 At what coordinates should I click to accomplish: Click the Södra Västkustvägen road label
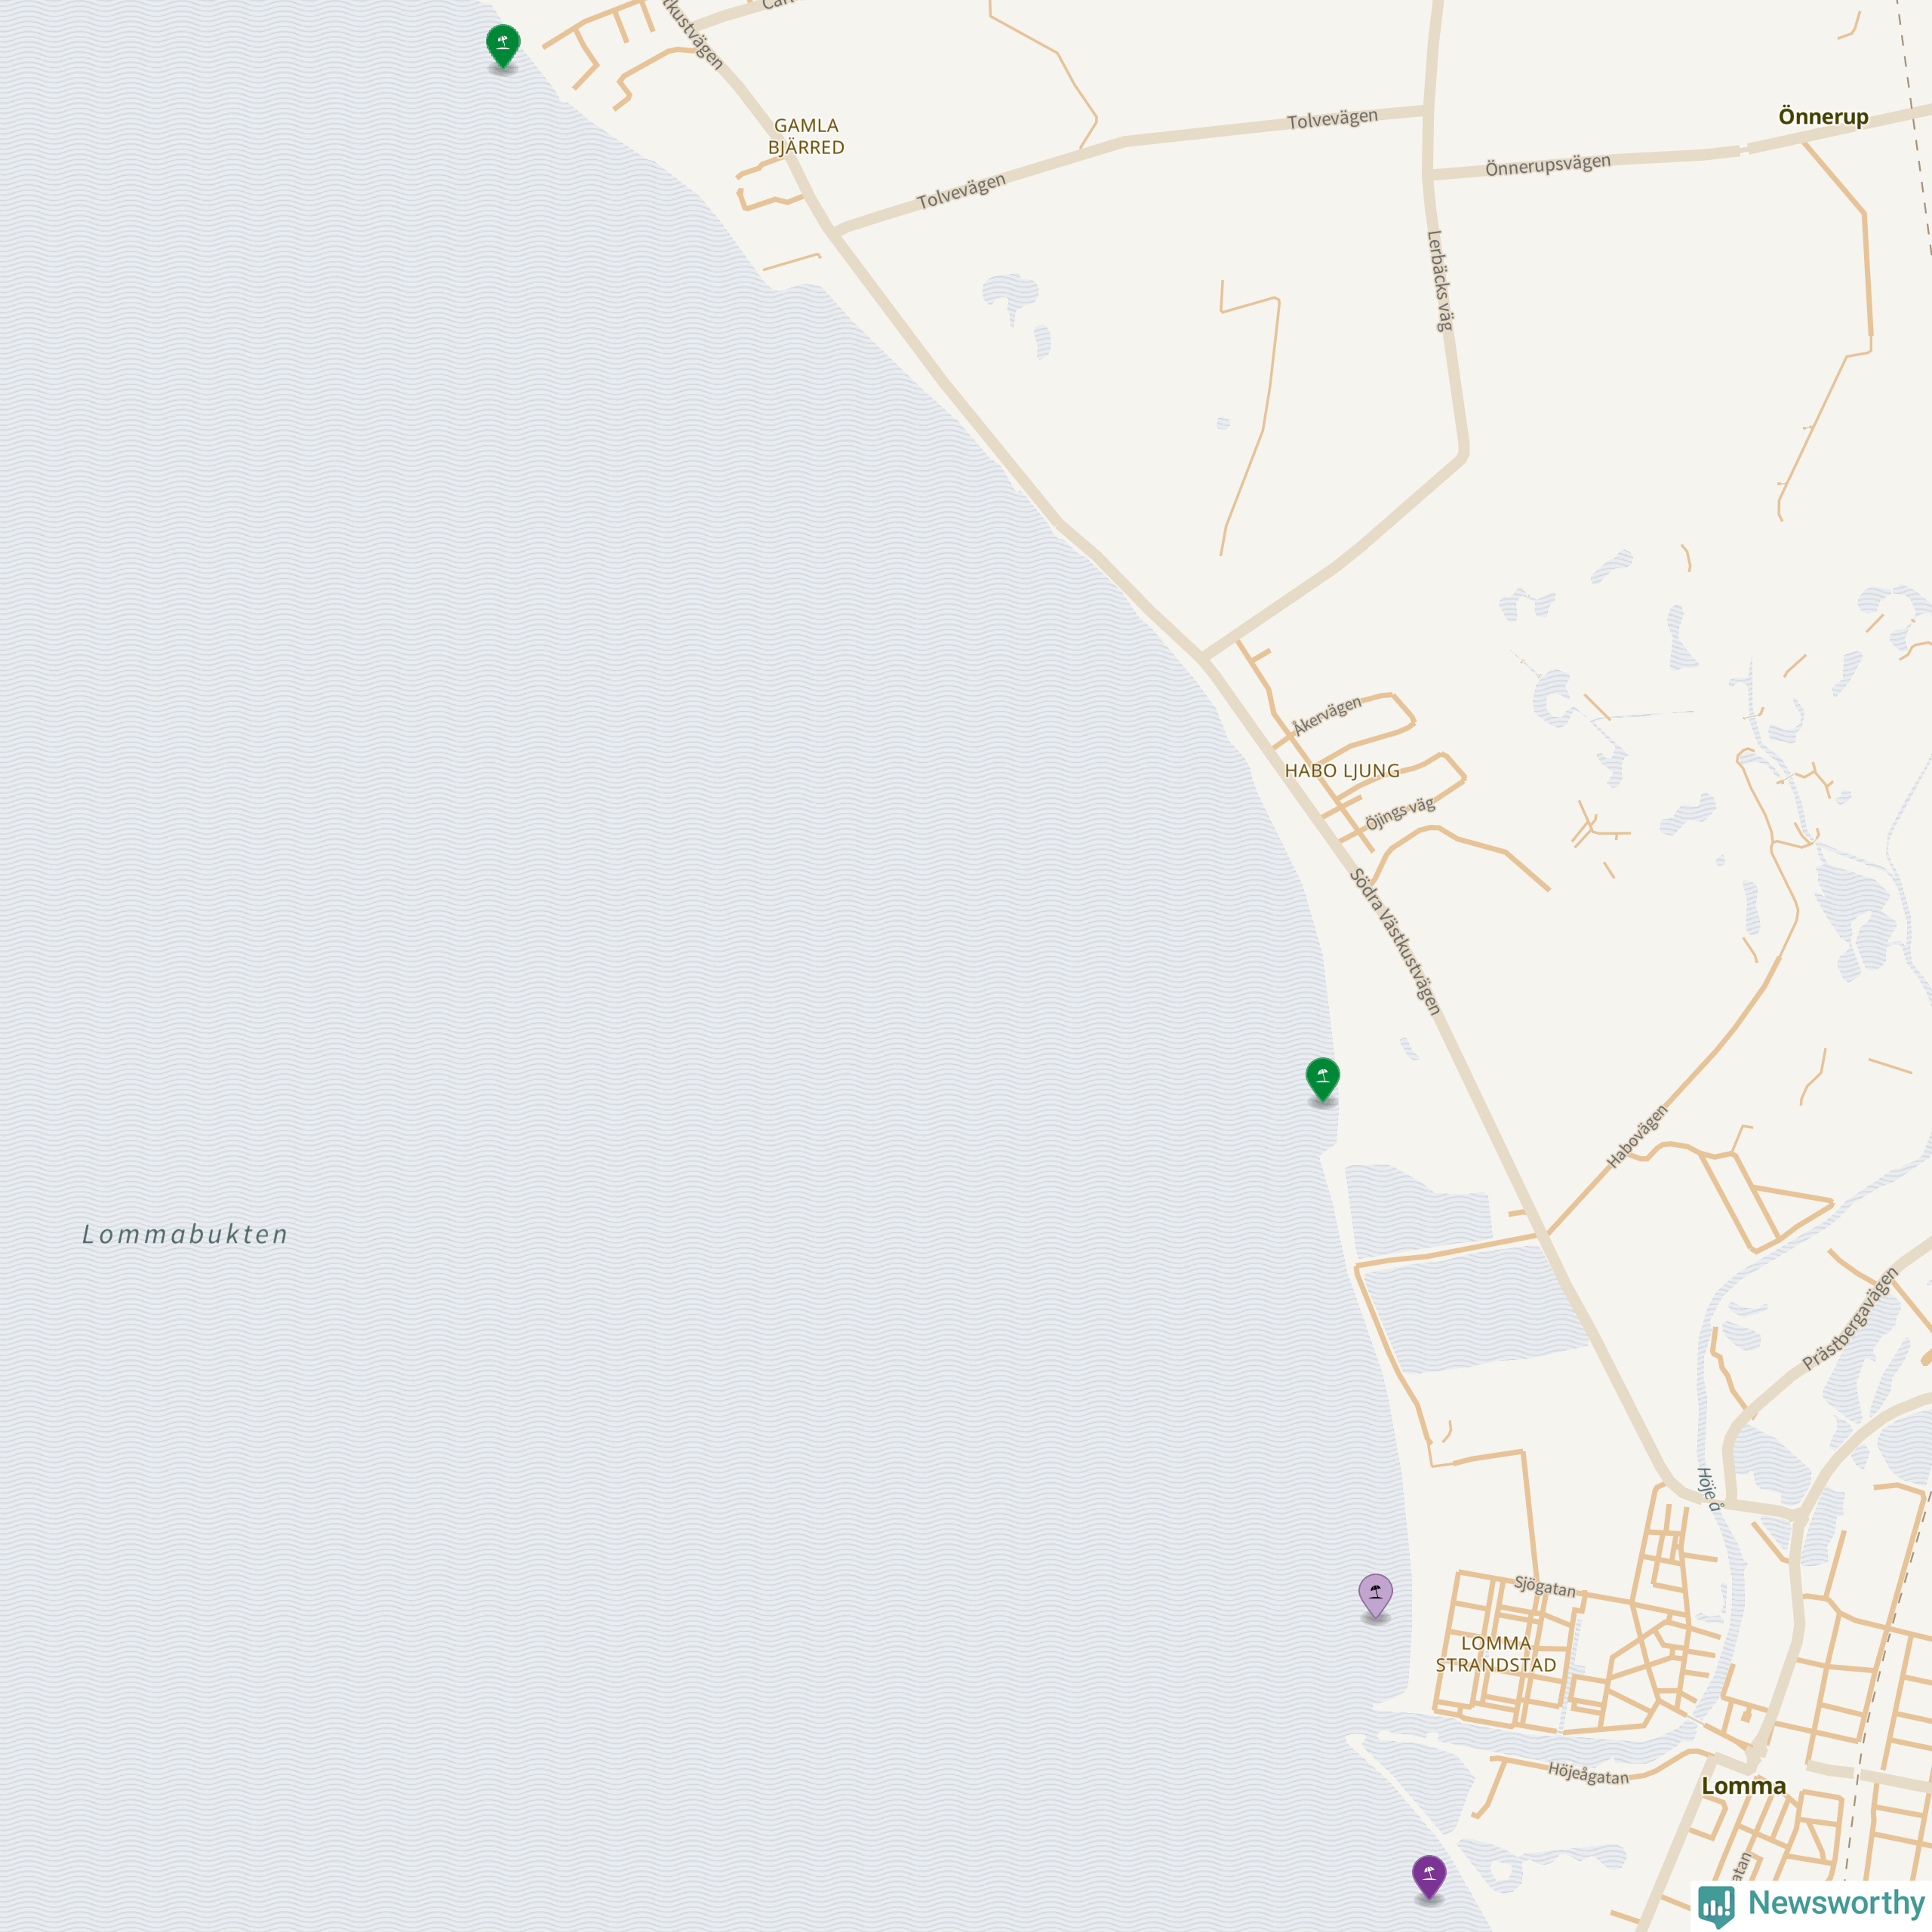1395,942
